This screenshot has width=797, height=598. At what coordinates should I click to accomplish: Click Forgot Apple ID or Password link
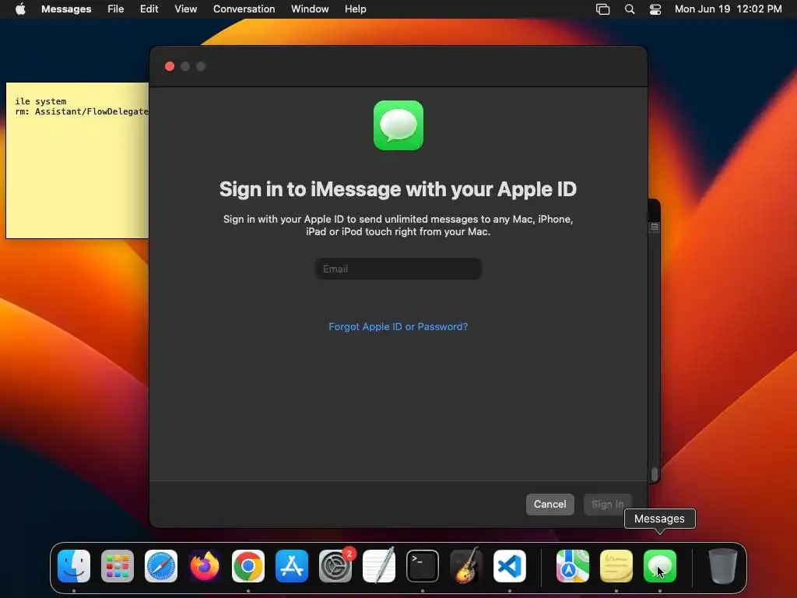[398, 326]
